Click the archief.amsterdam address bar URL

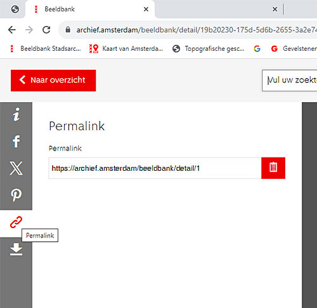pos(197,30)
